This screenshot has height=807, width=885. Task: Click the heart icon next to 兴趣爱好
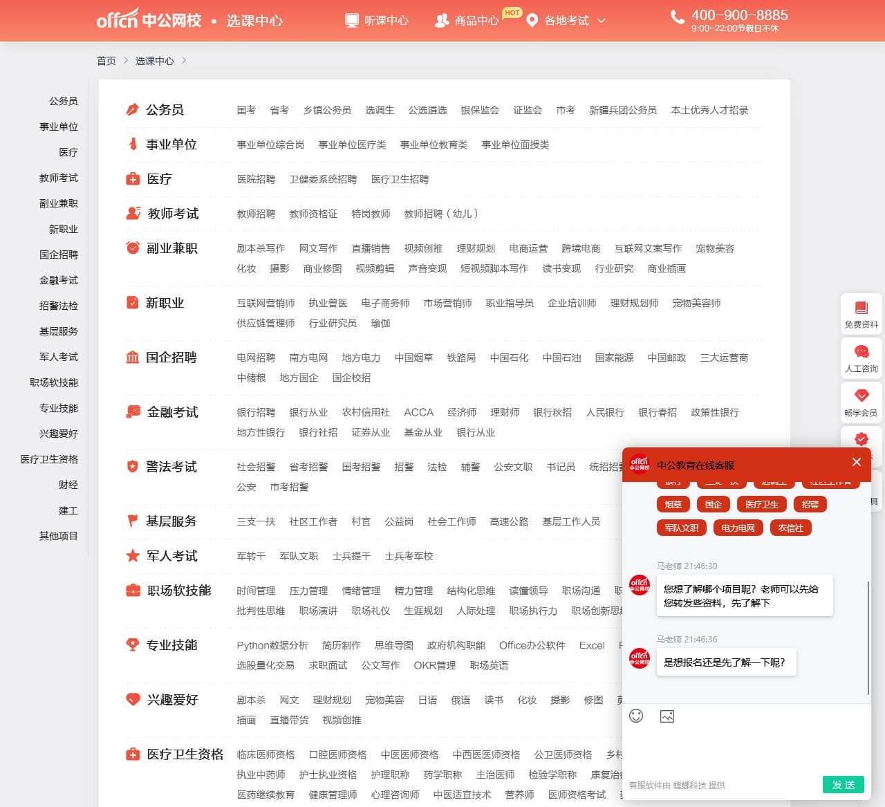133,699
